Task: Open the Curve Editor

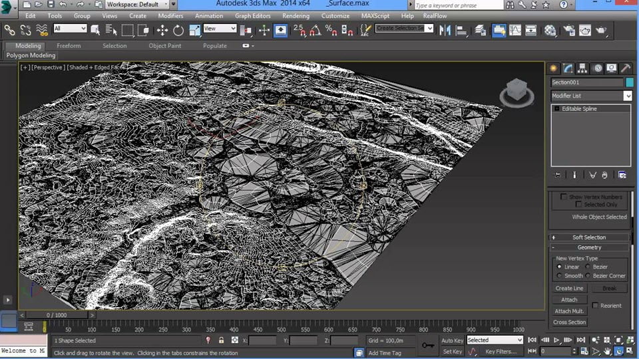Action: [515, 30]
